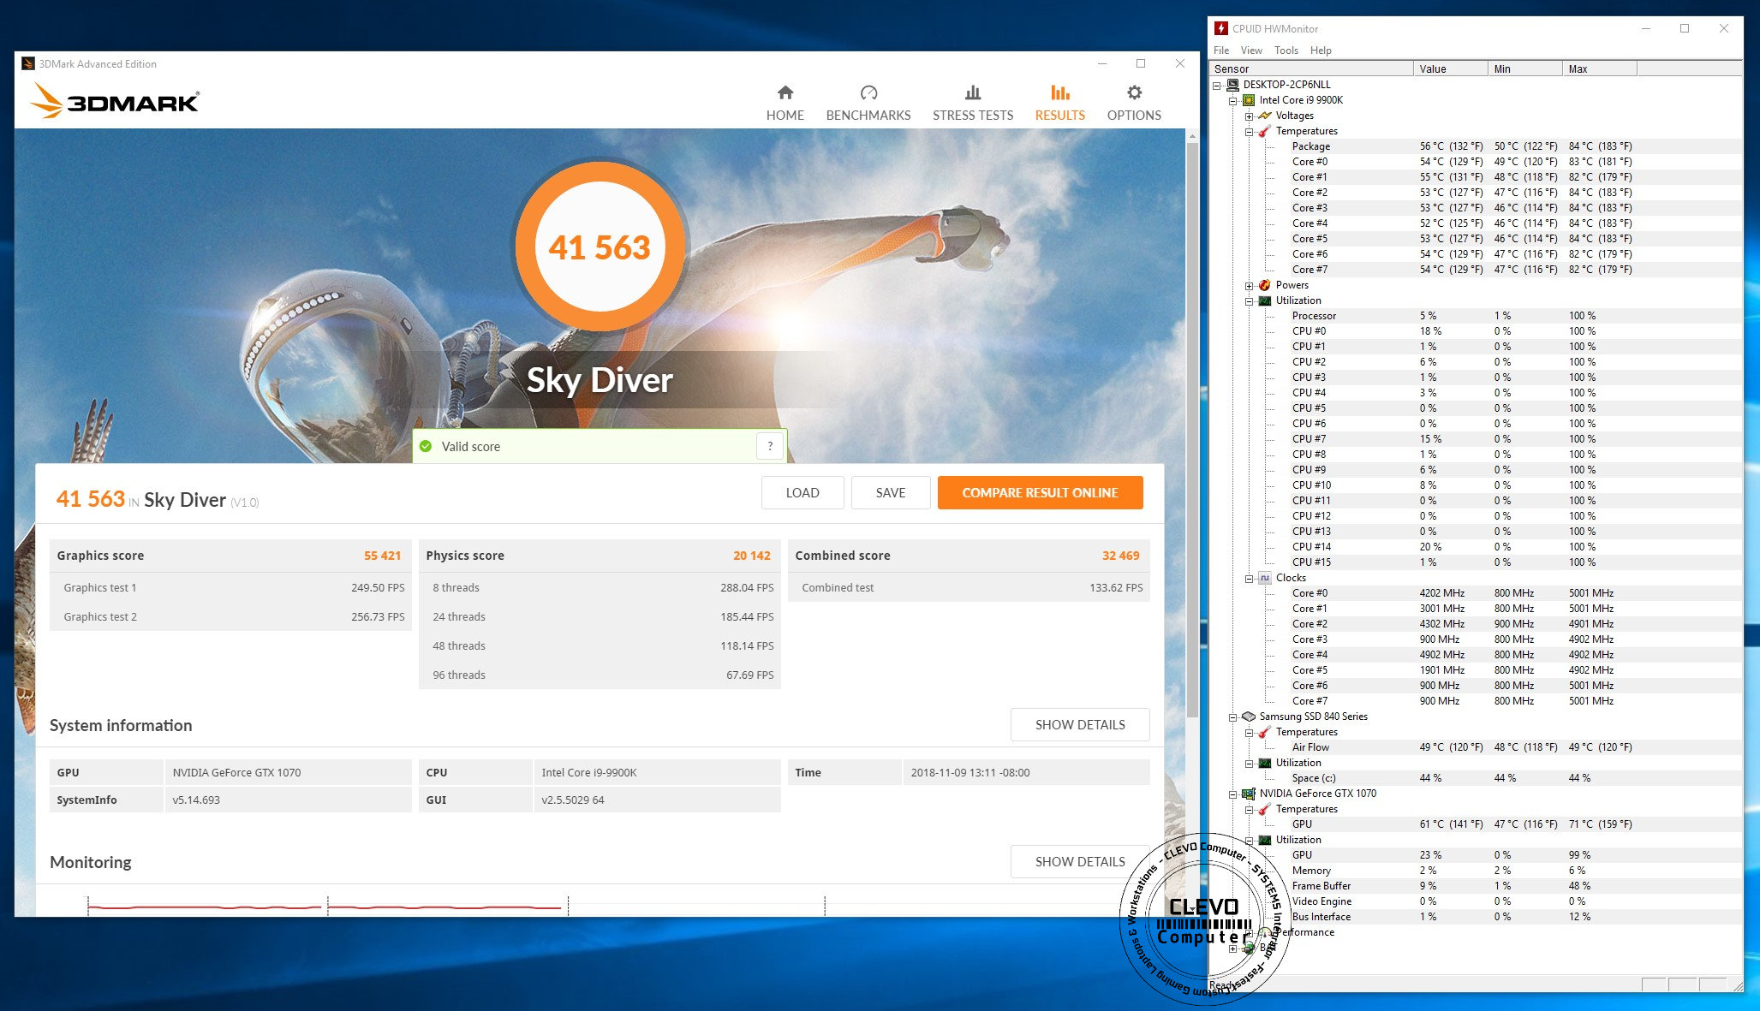The width and height of the screenshot is (1760, 1011).
Task: Click the Clocks waveform icon
Action: click(1265, 578)
